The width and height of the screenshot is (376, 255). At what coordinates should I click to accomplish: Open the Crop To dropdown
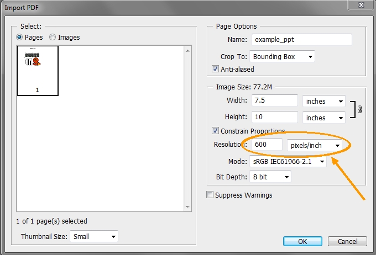tap(283, 56)
